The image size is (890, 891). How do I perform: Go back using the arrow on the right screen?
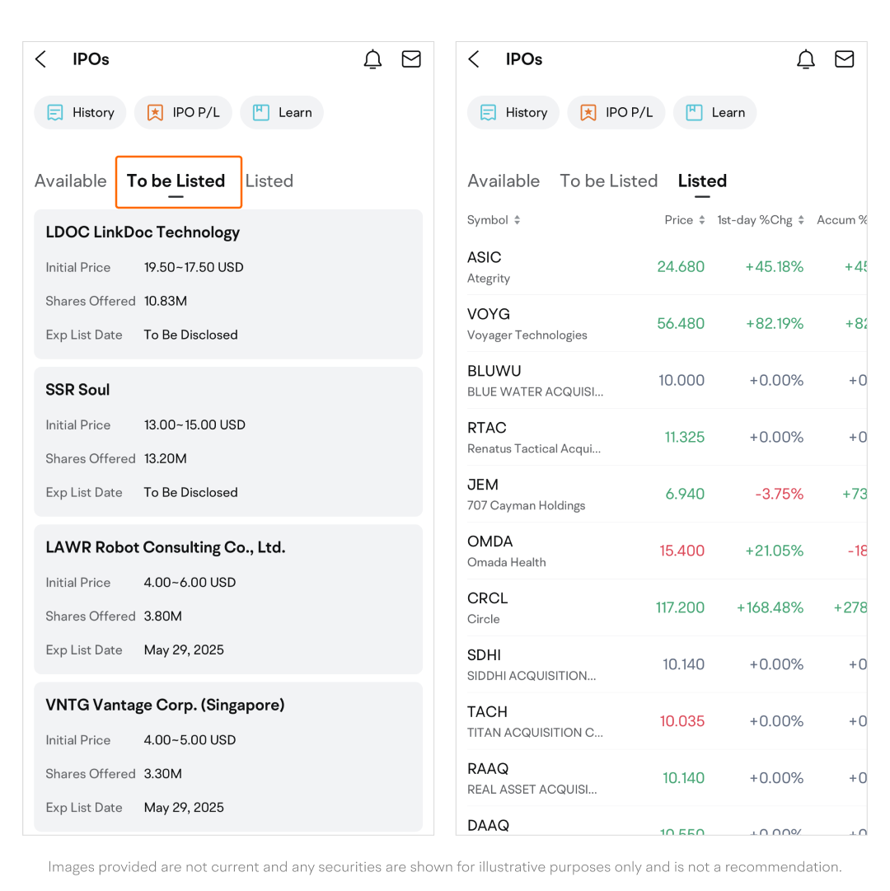tap(474, 59)
